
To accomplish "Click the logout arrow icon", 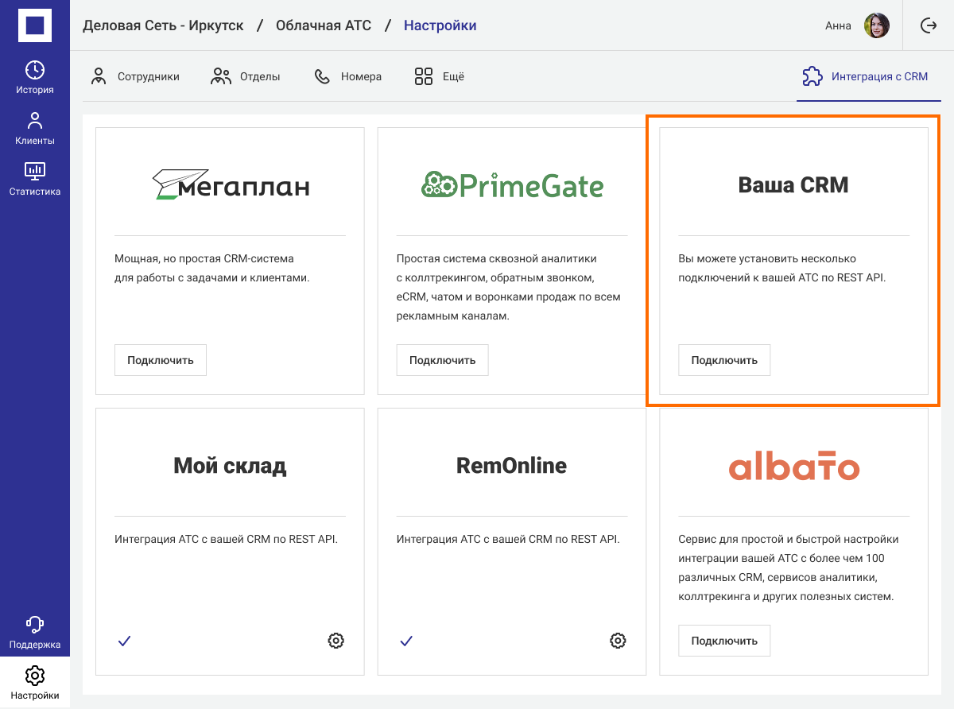I will pyautogui.click(x=928, y=25).
